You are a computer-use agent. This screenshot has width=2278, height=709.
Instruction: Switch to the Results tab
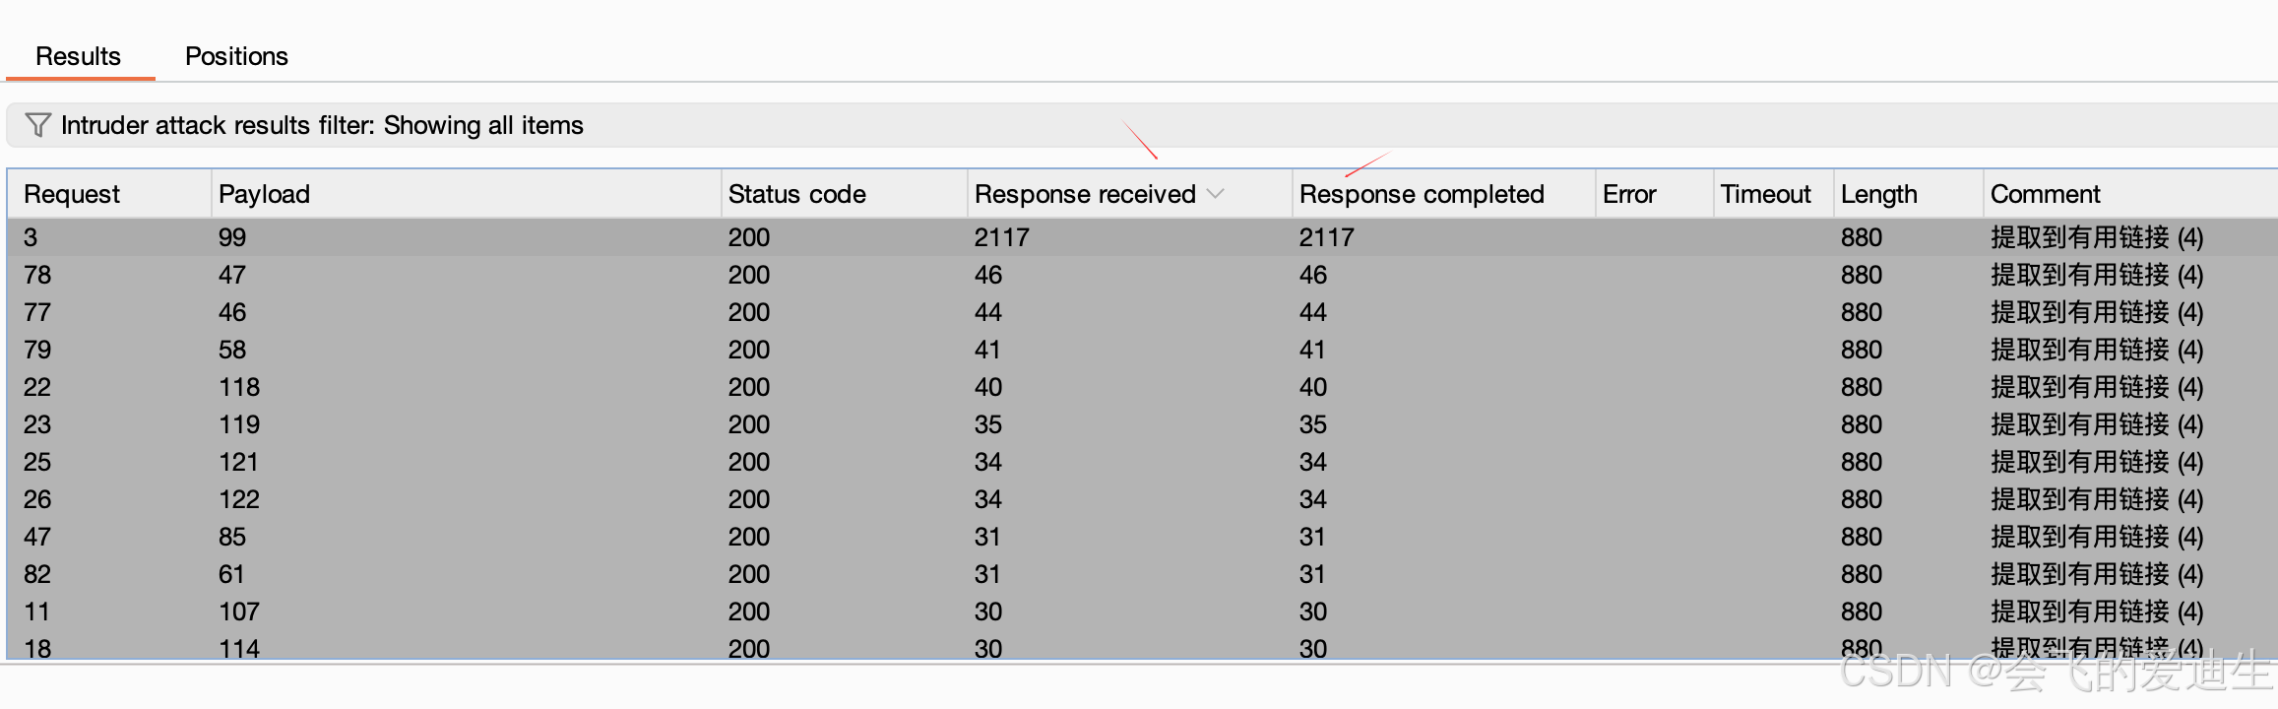click(x=79, y=56)
